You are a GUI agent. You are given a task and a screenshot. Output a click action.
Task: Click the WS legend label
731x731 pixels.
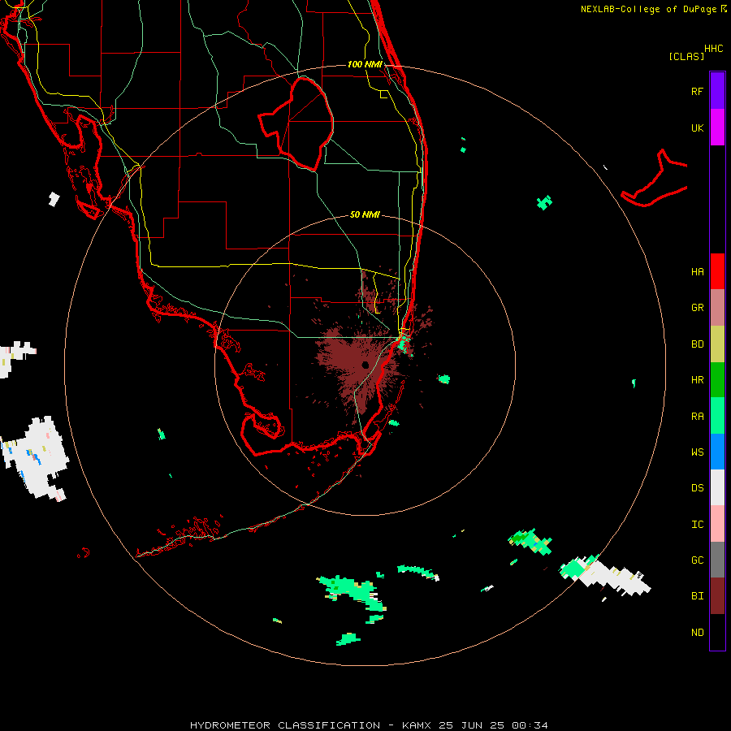point(697,452)
